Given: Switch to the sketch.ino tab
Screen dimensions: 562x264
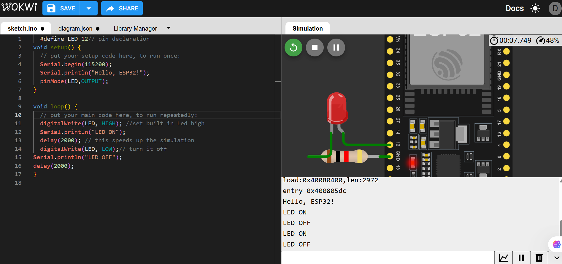Looking at the screenshot, I should [26, 29].
